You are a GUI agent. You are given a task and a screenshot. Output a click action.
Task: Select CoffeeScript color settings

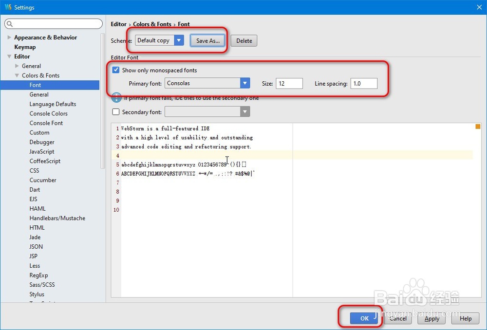coord(45,161)
